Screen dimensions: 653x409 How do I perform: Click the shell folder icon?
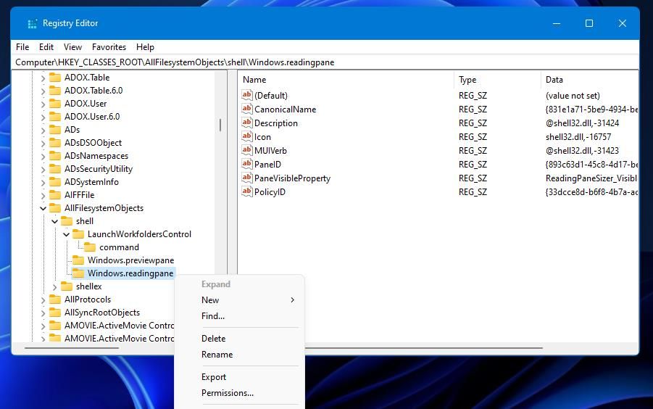[67, 220]
